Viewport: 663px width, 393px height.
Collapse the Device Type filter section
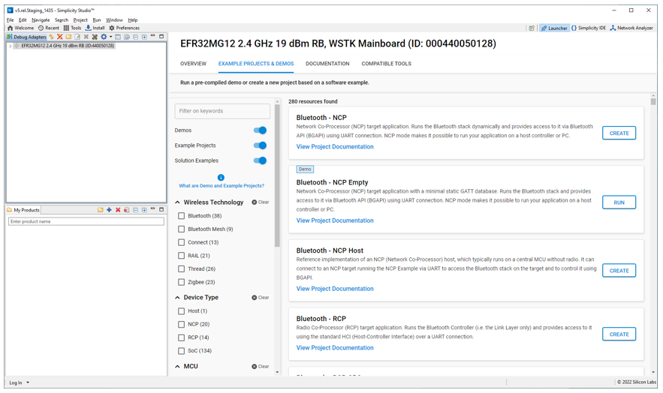(x=178, y=298)
